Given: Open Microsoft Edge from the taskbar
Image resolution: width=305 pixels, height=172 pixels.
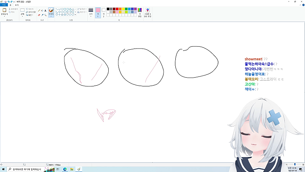Looking at the screenshot, I should tap(65, 169).
